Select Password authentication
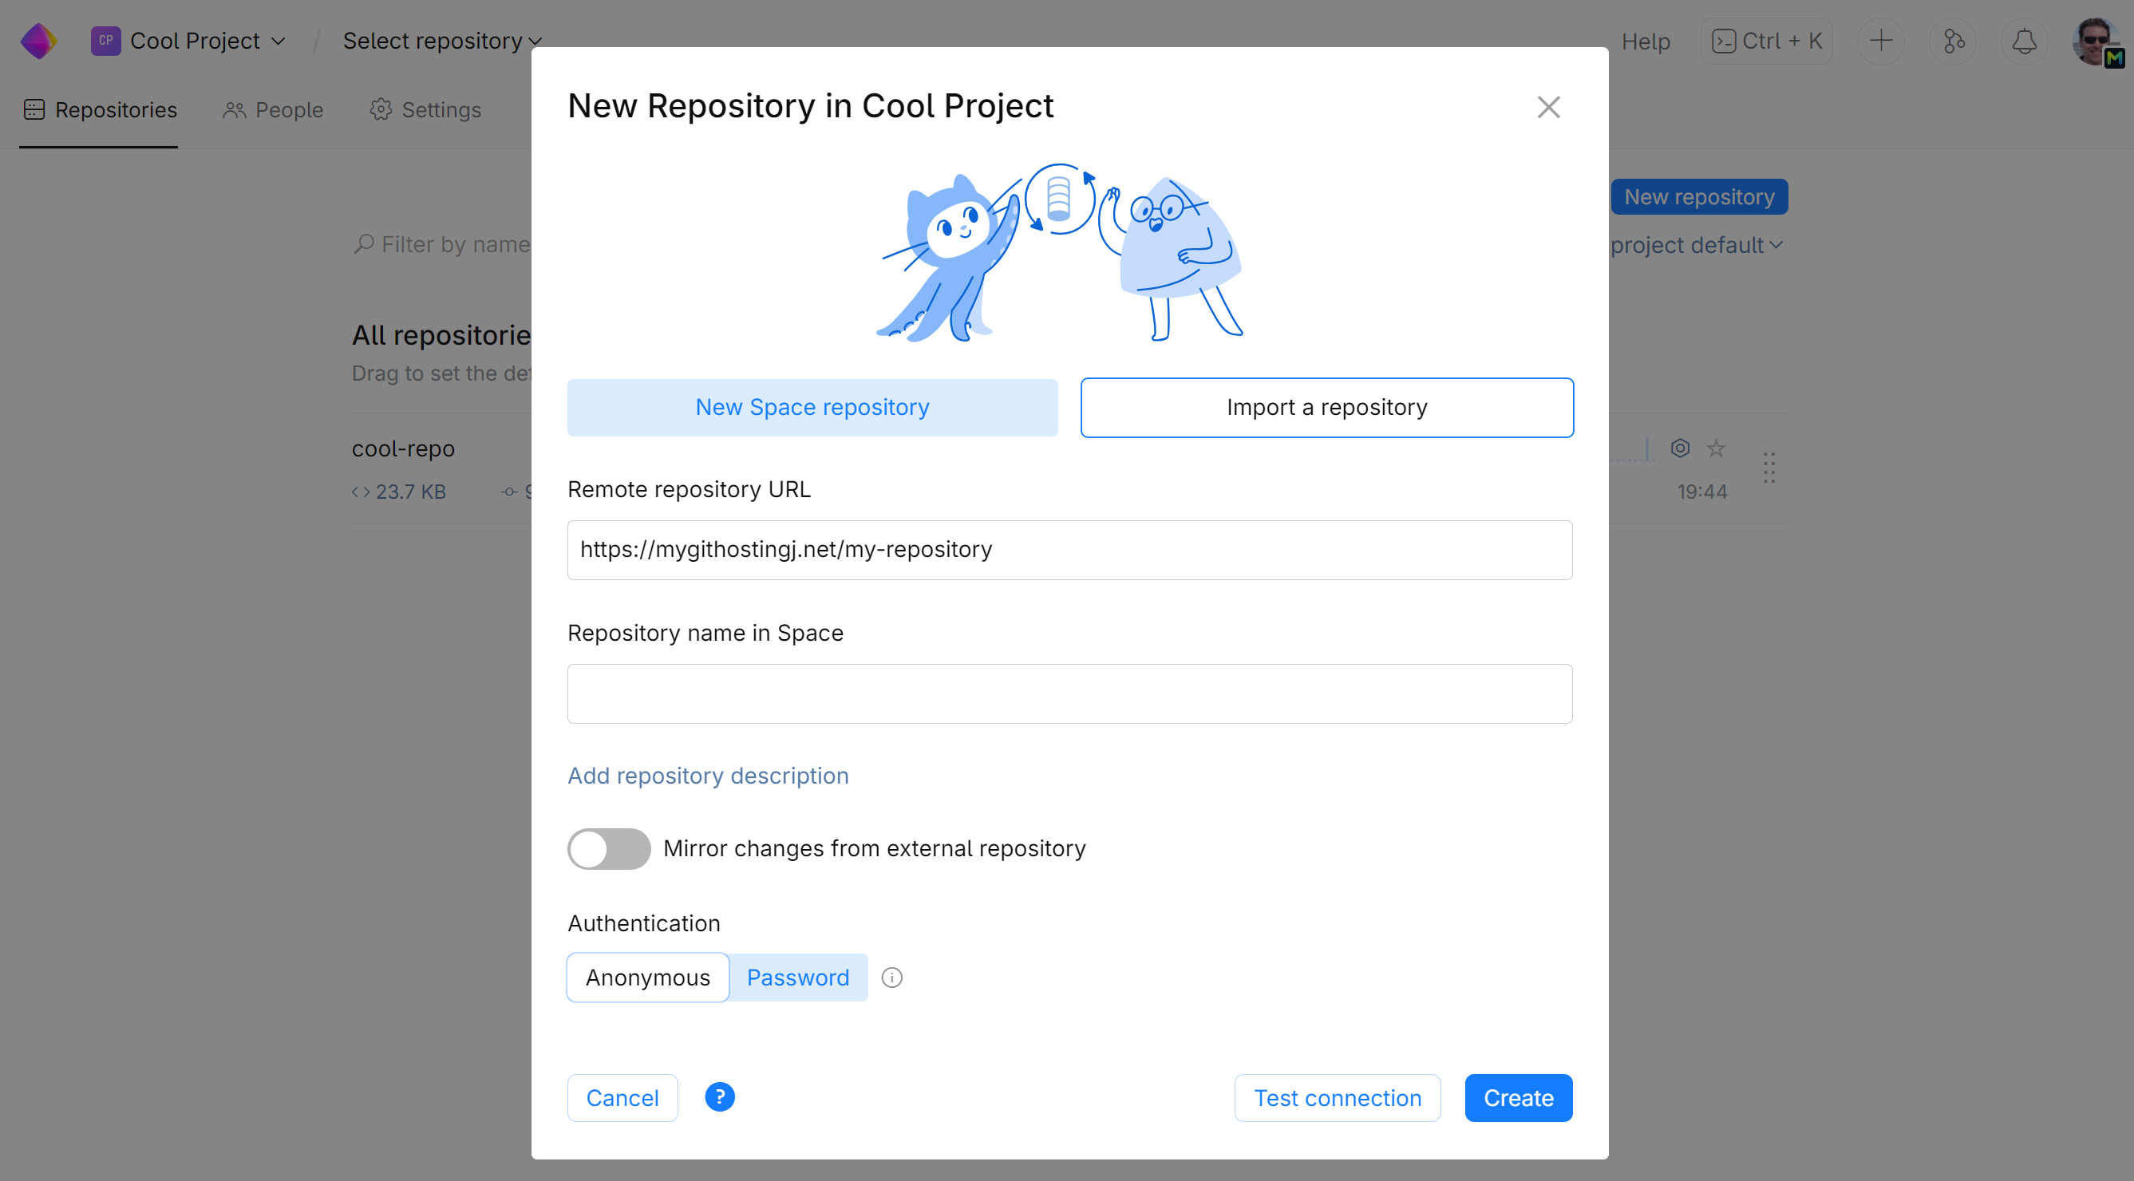This screenshot has width=2134, height=1181. tap(797, 978)
